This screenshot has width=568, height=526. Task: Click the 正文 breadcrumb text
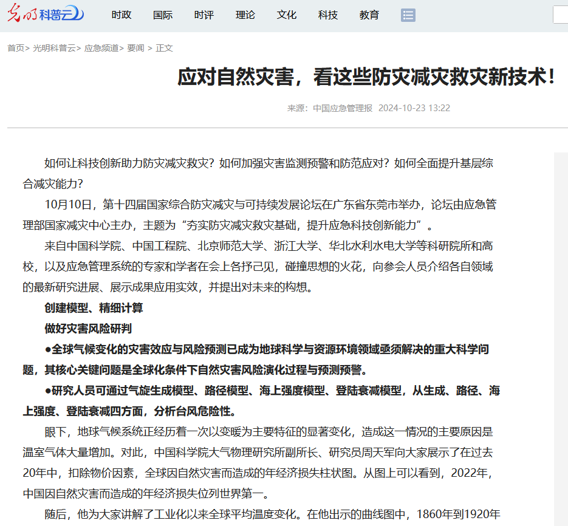164,48
